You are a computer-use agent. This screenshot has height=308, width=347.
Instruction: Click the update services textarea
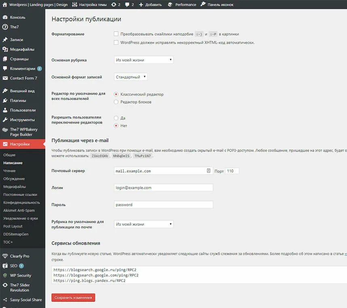(x=199, y=275)
